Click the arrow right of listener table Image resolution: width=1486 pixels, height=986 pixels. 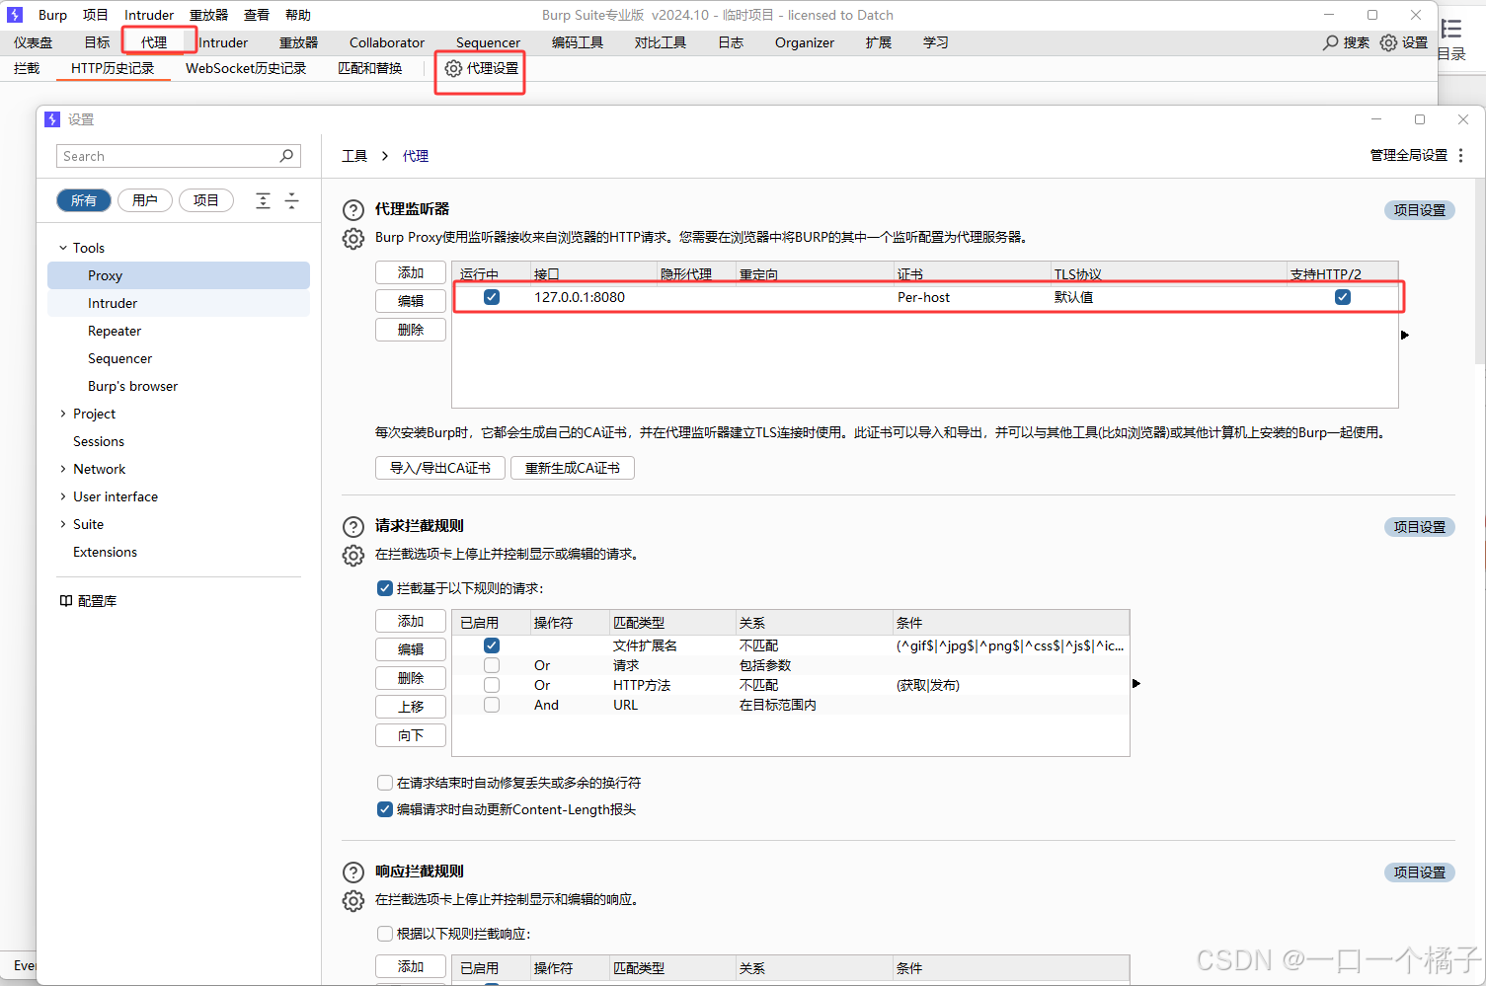coord(1405,335)
